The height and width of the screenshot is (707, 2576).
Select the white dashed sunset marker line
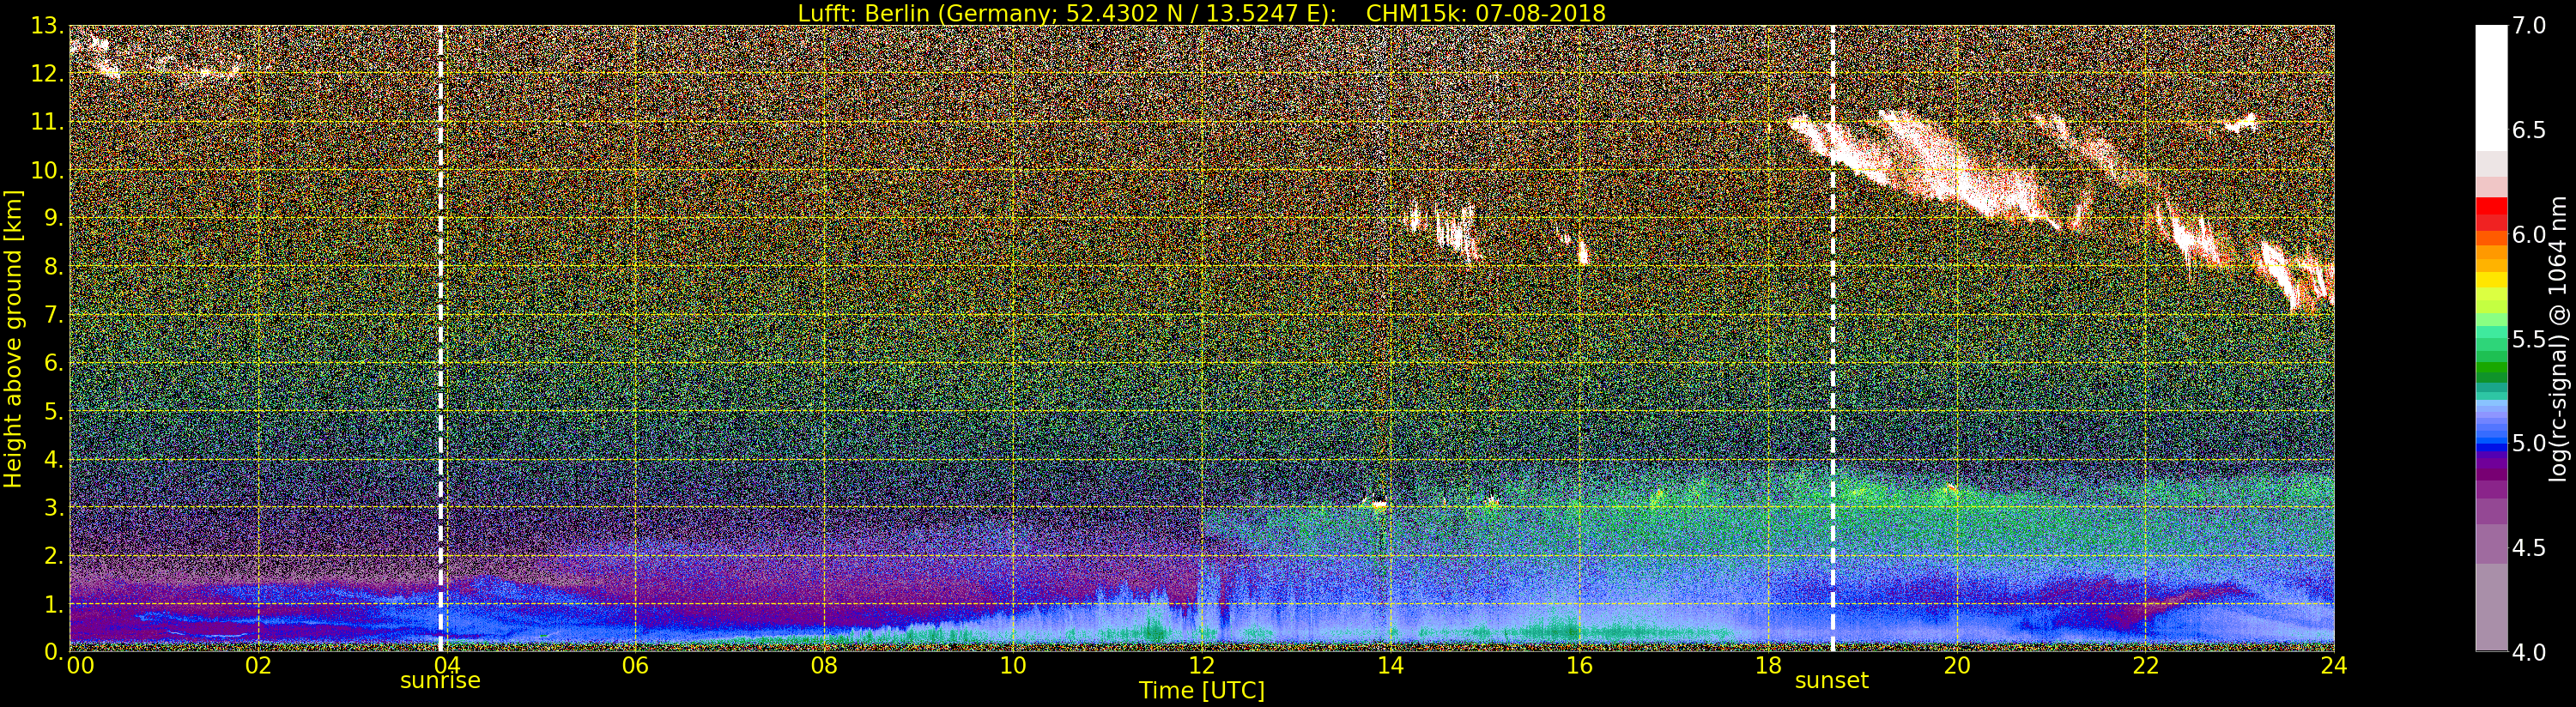(x=1832, y=338)
